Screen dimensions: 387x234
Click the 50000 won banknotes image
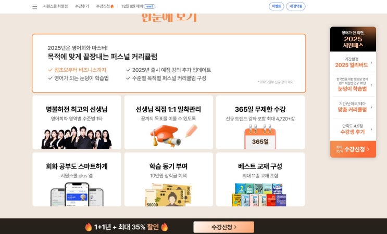click(168, 194)
